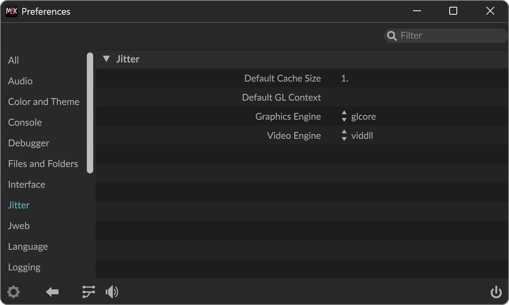
Task: Increase Graphics Engine with the up stepper arrow
Action: tap(343, 114)
